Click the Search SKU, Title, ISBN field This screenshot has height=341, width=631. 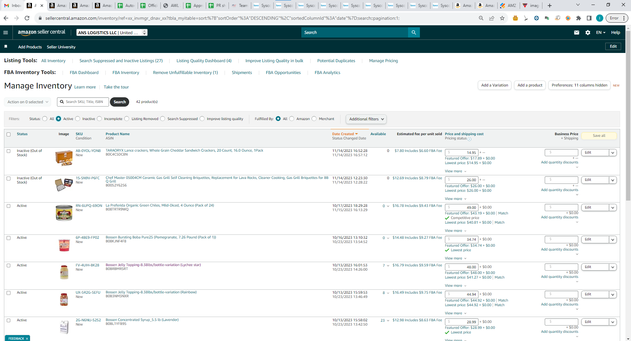pos(83,102)
